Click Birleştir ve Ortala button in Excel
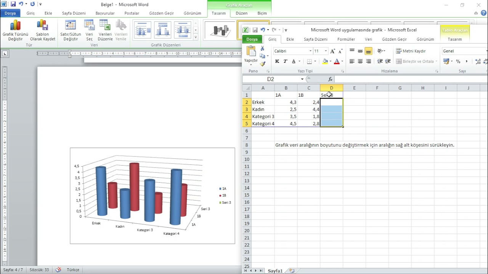 point(417,61)
